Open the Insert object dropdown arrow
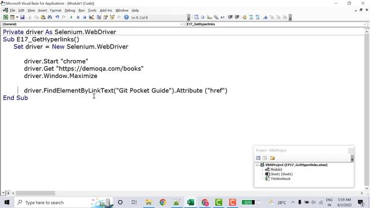370x208 pixels. click(17, 17)
